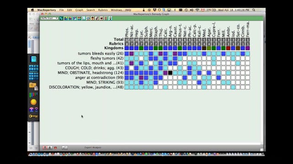Screen dimensions: 293x164
Task: Click the Lyc. green kingdom color square
Action: click(141, 48)
